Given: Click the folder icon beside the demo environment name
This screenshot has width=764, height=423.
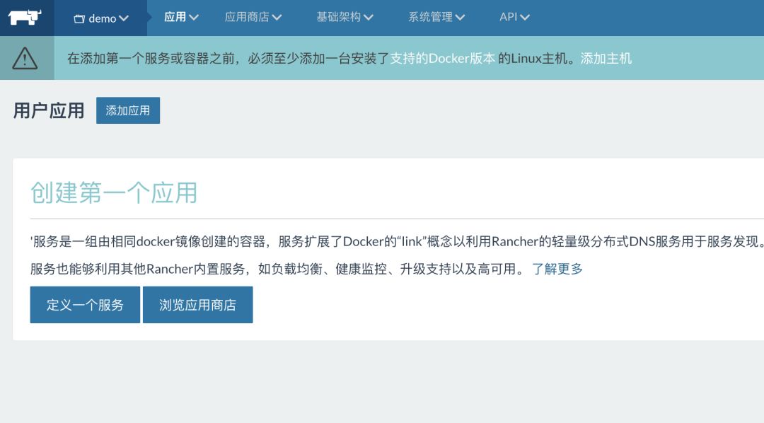Looking at the screenshot, I should point(79,18).
